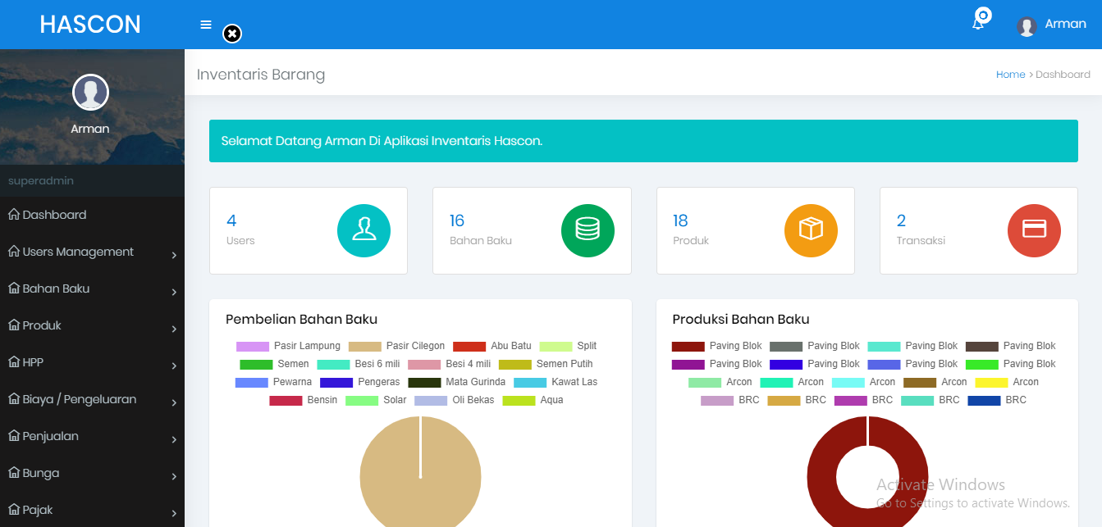Screen dimensions: 1102x527
Task: Expand the Bahan Baku sidebar menu
Action: 90,289
